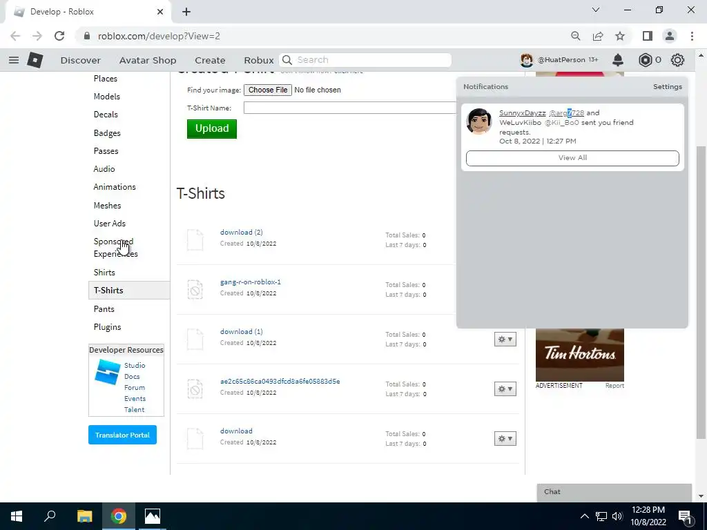Click the Choose File button
This screenshot has height=530, width=707.
point(268,90)
